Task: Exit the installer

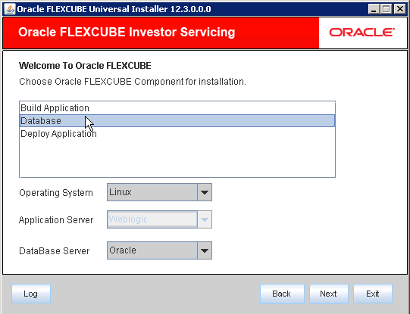Action: tap(373, 294)
